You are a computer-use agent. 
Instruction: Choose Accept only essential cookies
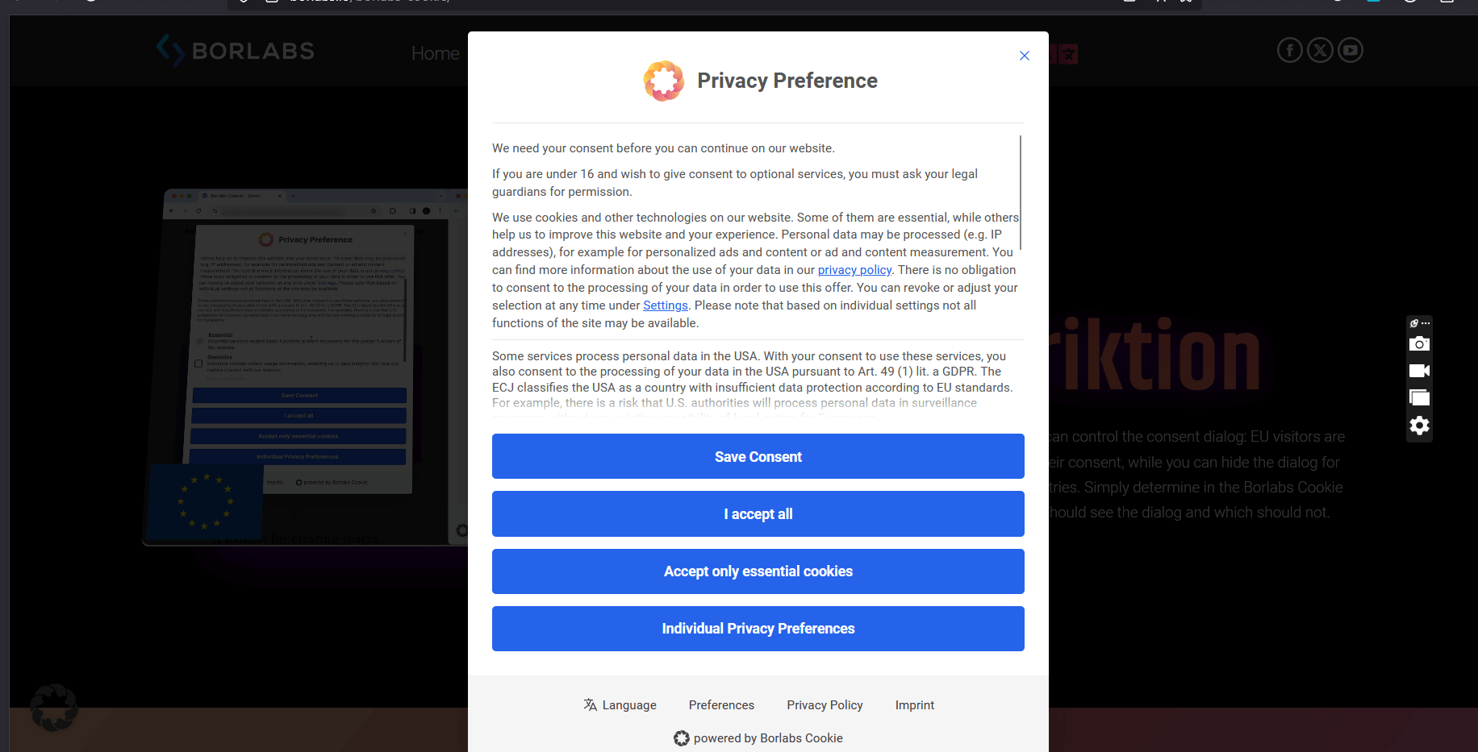[x=758, y=571]
